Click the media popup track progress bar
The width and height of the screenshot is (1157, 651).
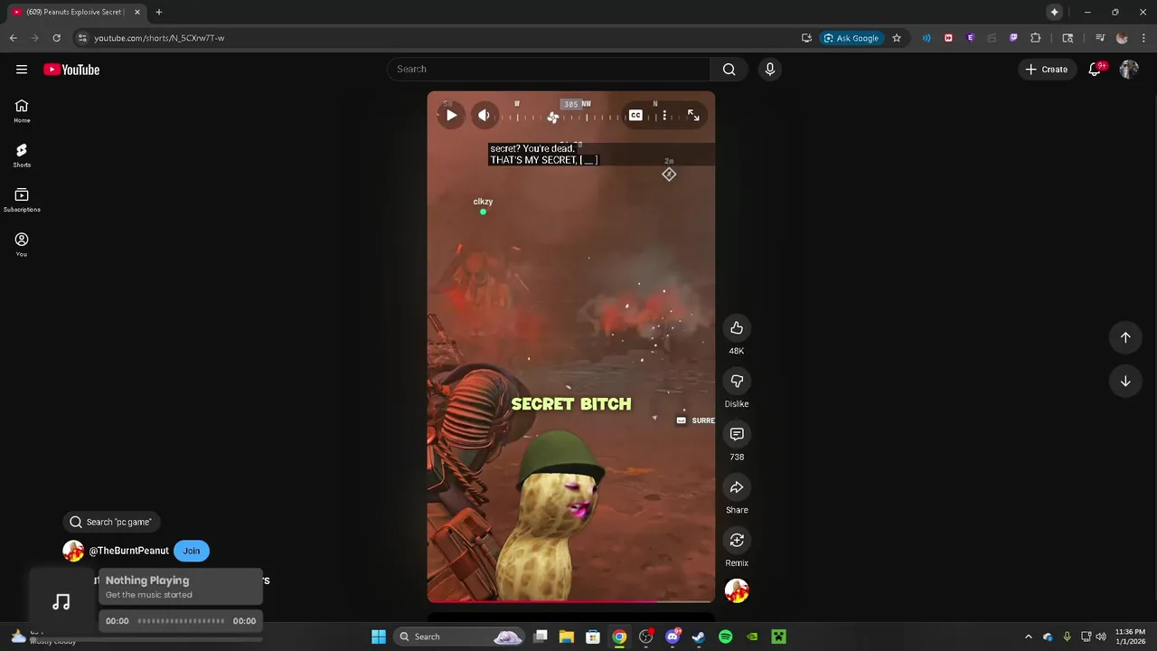(181, 621)
